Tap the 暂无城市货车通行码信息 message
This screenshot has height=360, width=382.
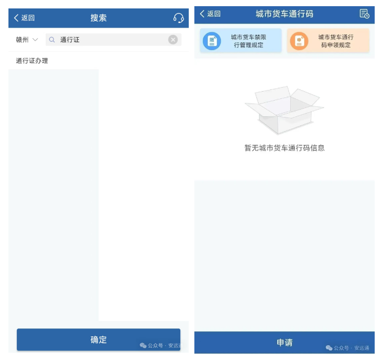click(285, 148)
